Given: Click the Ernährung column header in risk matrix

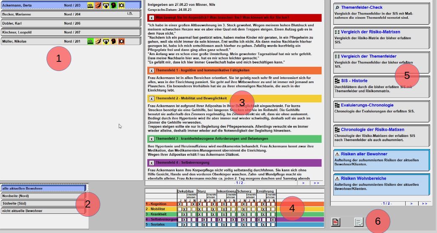Looking at the screenshot, I should [265, 191].
